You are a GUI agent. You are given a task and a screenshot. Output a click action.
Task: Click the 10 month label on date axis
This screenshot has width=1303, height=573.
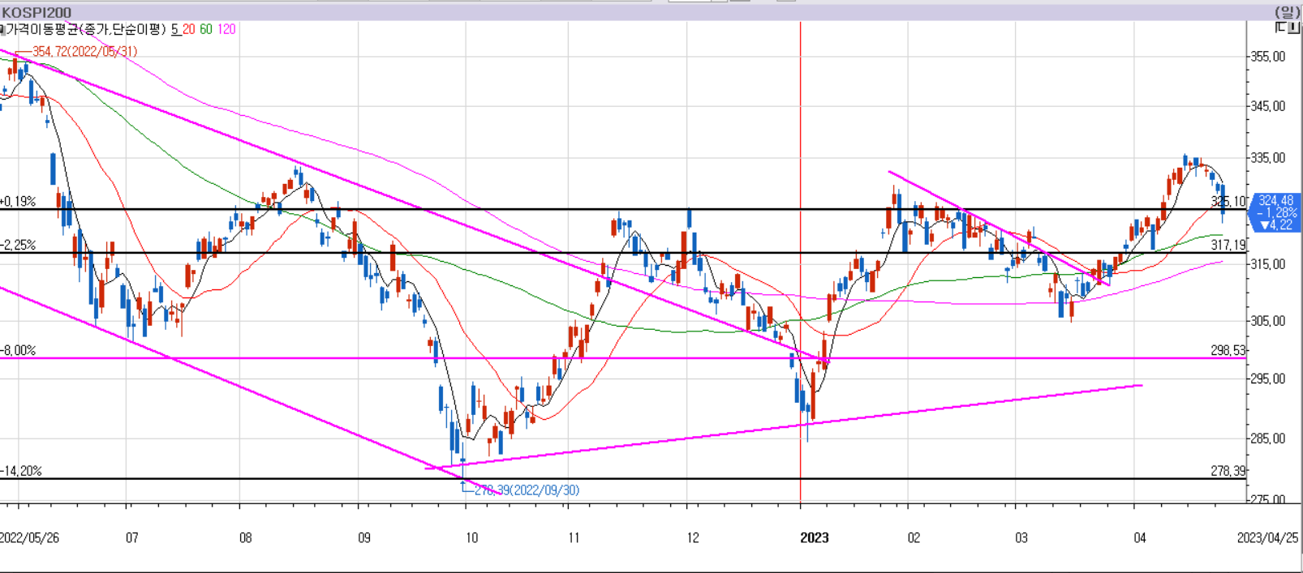pos(471,537)
